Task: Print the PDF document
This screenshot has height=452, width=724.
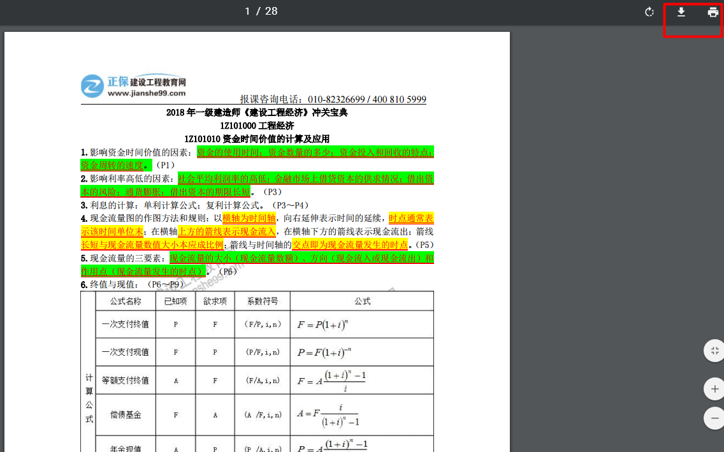Action: (x=713, y=12)
